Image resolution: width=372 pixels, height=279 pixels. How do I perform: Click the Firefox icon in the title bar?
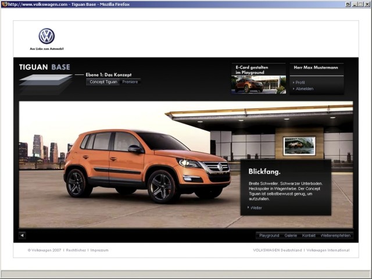click(x=5, y=4)
